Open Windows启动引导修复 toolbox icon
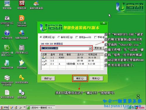The height and width of the screenshot is (110, 146). pyautogui.click(x=7, y=80)
